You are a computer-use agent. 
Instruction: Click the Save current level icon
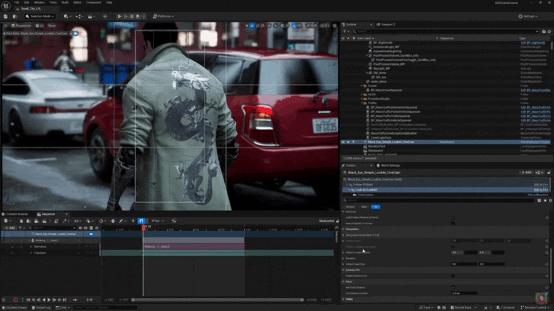tap(6, 16)
